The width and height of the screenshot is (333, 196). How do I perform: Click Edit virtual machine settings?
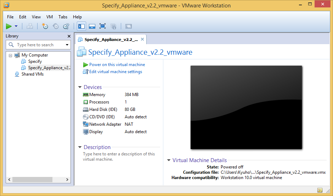[115, 72]
